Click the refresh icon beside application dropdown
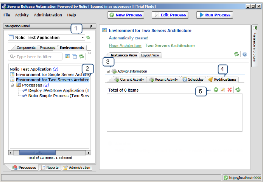263x184 pixels. click(x=88, y=37)
